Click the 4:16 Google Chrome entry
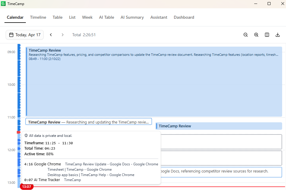The image size is (286, 190). 42,164
